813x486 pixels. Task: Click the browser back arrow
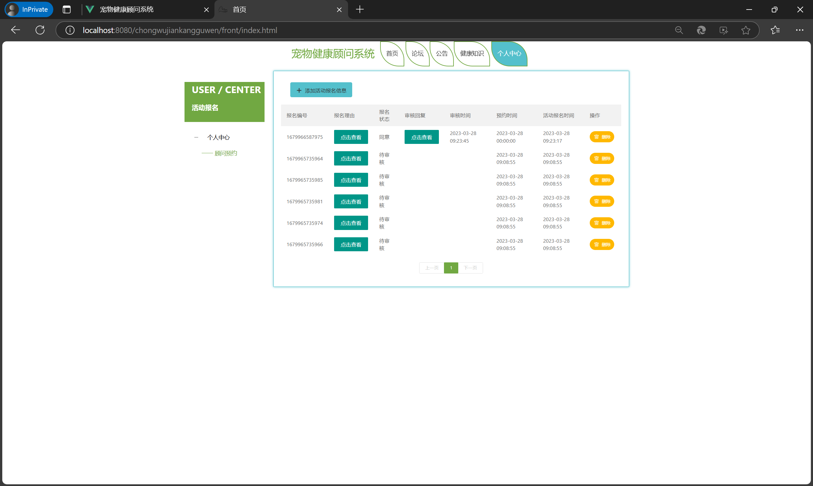click(15, 30)
